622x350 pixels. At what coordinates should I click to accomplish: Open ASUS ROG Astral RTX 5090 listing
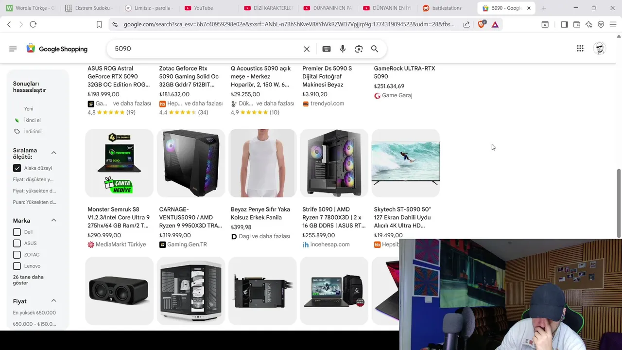click(119, 76)
